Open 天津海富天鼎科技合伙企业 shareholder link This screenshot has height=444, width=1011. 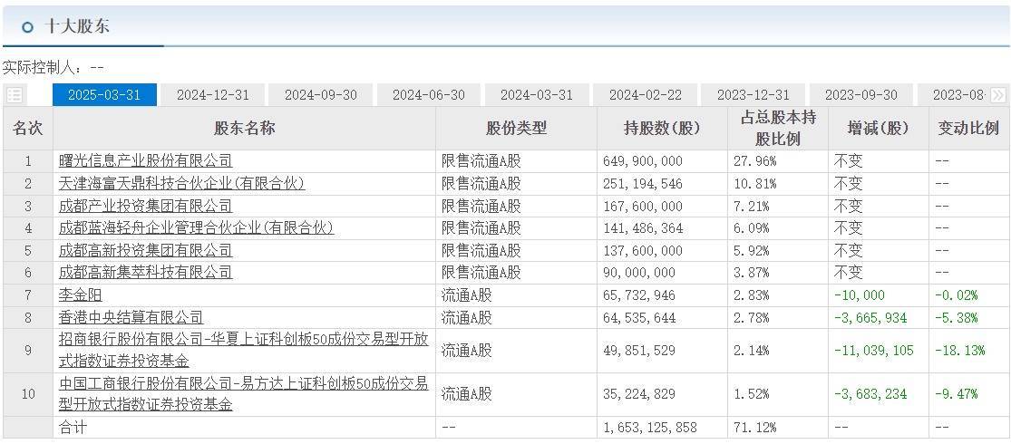(182, 184)
